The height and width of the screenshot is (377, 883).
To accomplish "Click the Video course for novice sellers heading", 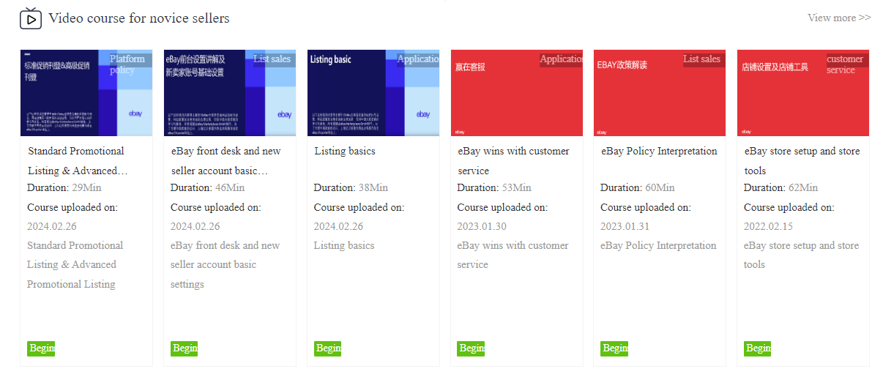I will (x=139, y=18).
